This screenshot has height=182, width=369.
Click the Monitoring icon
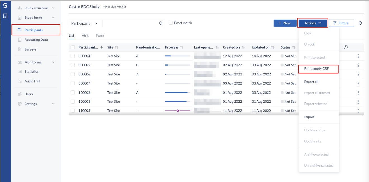tap(20, 62)
